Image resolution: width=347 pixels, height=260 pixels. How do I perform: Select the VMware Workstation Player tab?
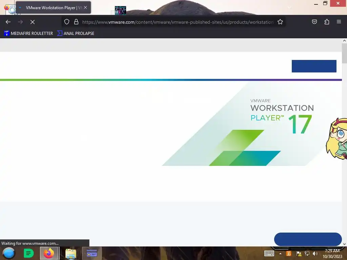pyautogui.click(x=53, y=7)
